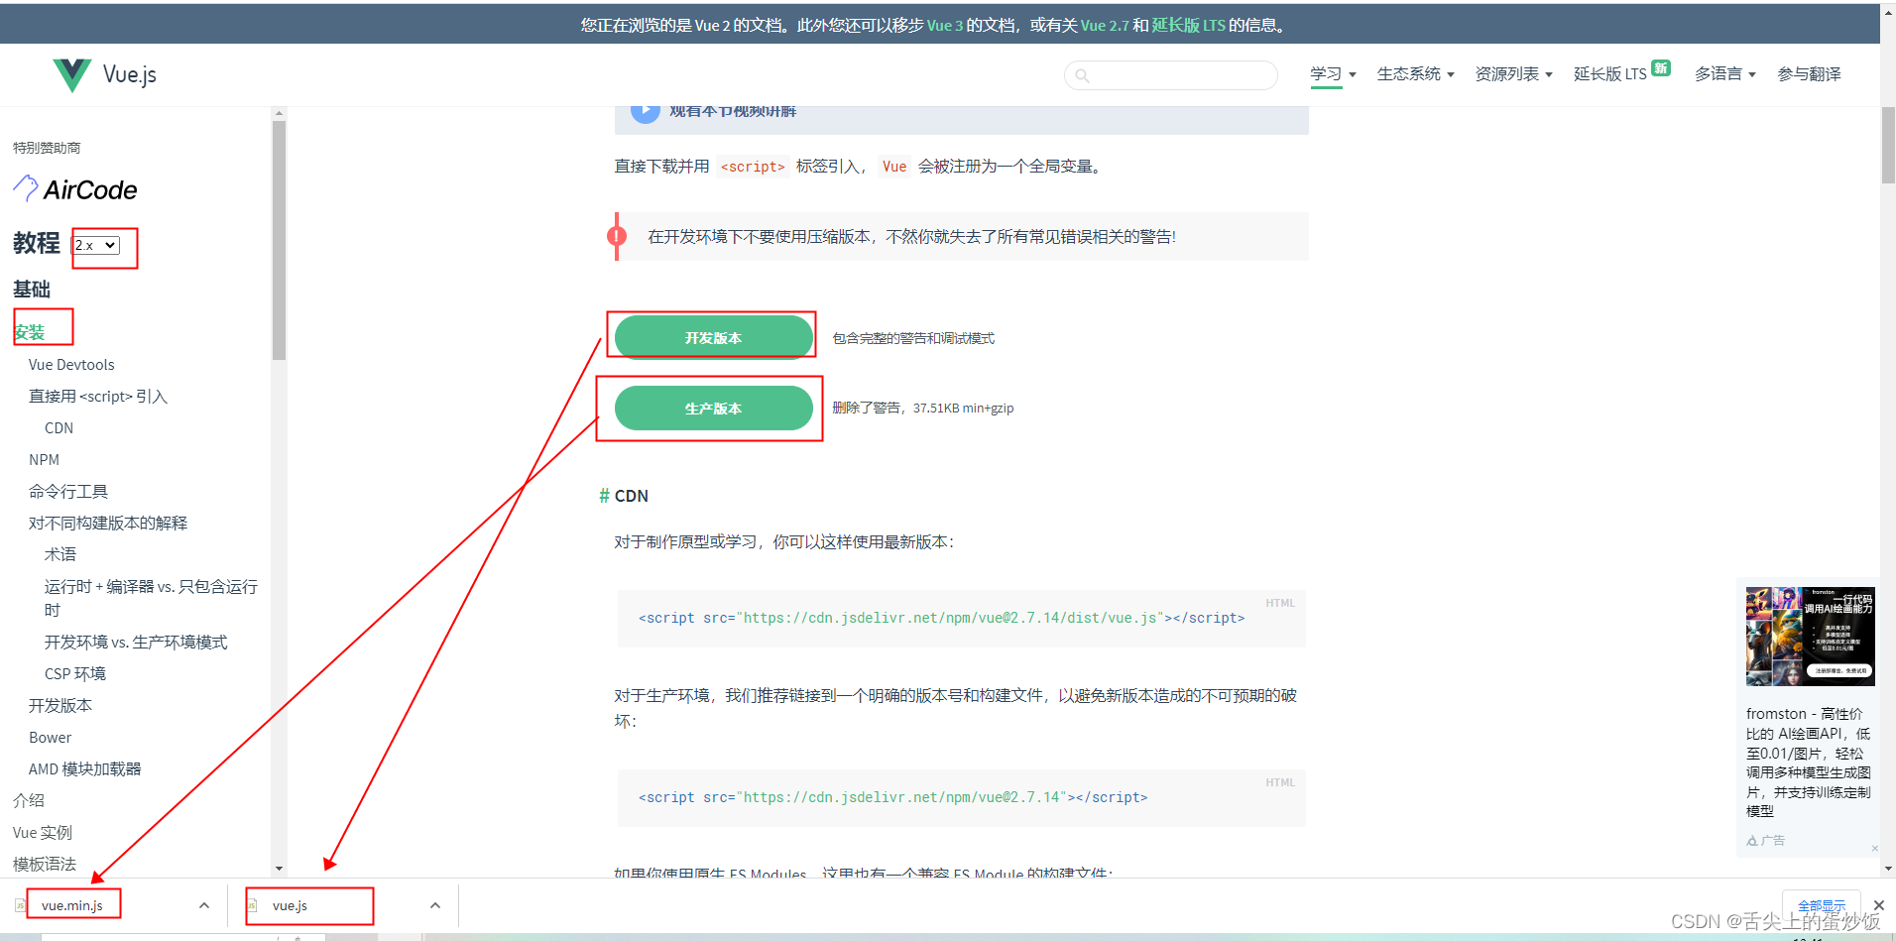Open the version 2.x dropdown
Screen dimensions: 1896x941
[x=97, y=245]
